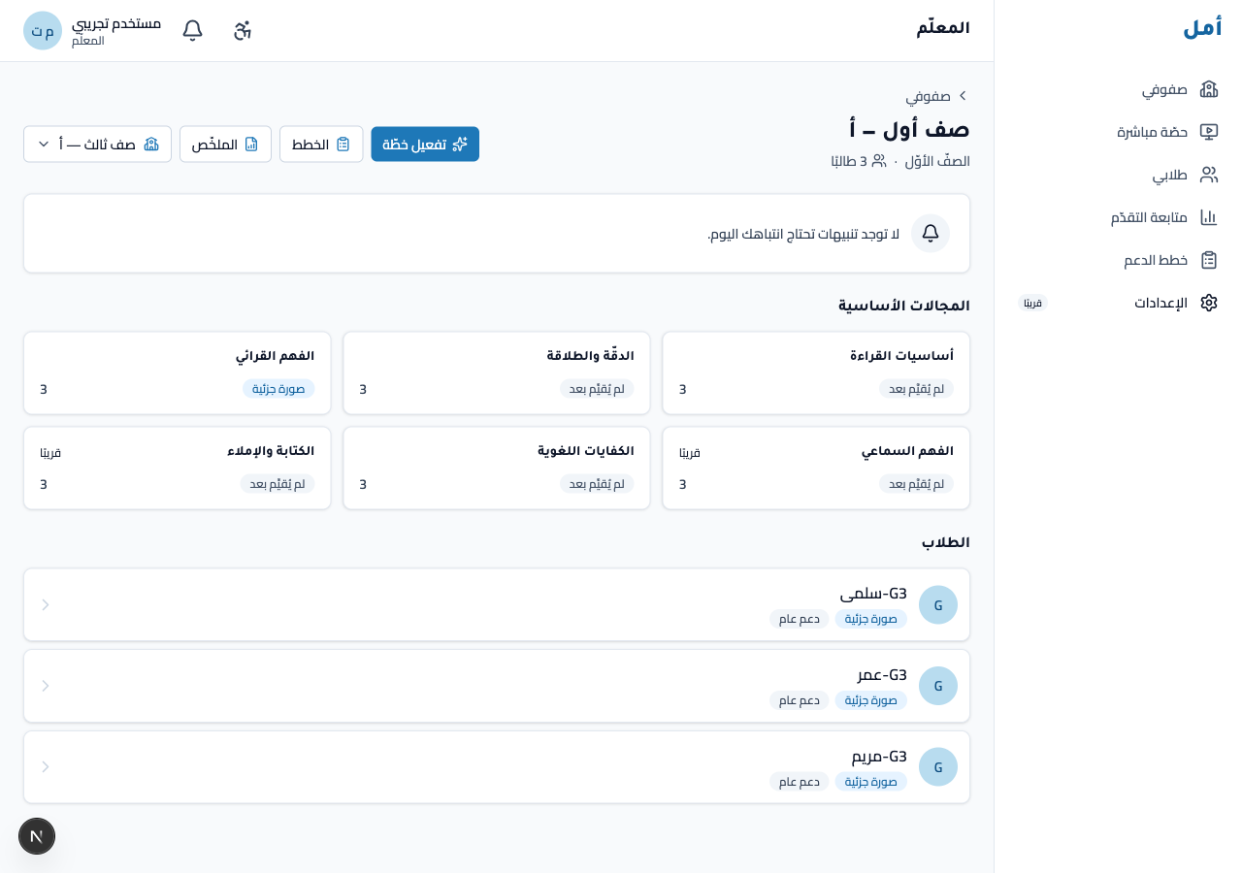Open الإعدادات in the sidebar
The width and height of the screenshot is (1242, 873).
coord(1118,303)
